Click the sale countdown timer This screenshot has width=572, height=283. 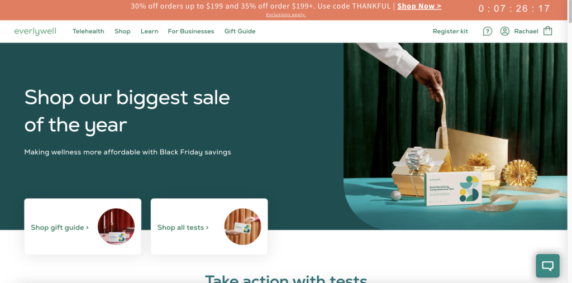[514, 9]
